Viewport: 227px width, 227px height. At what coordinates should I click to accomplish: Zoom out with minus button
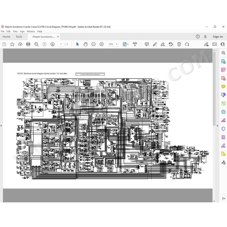click(x=93, y=44)
